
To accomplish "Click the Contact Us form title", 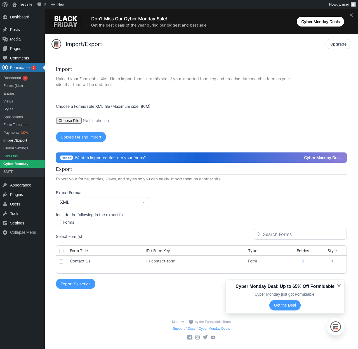I will tap(80, 261).
